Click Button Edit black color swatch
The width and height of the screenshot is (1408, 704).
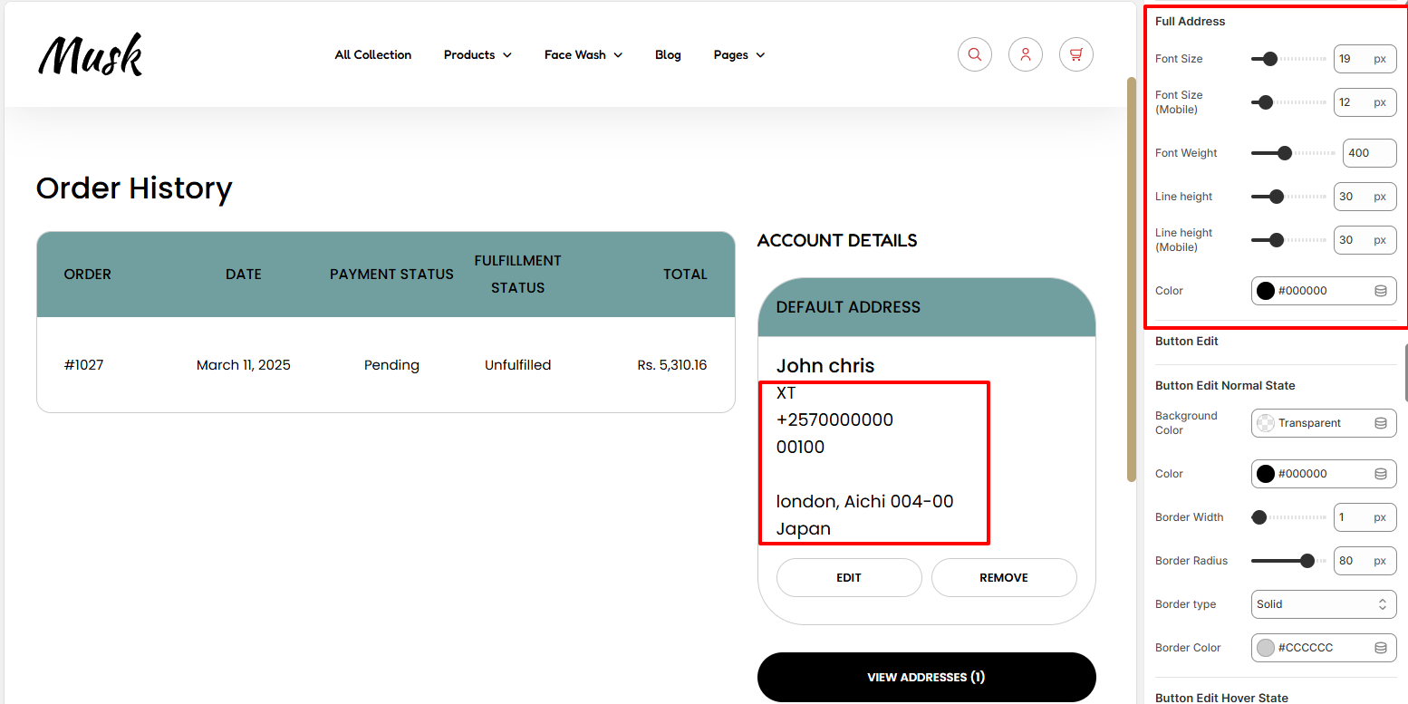click(x=1266, y=474)
